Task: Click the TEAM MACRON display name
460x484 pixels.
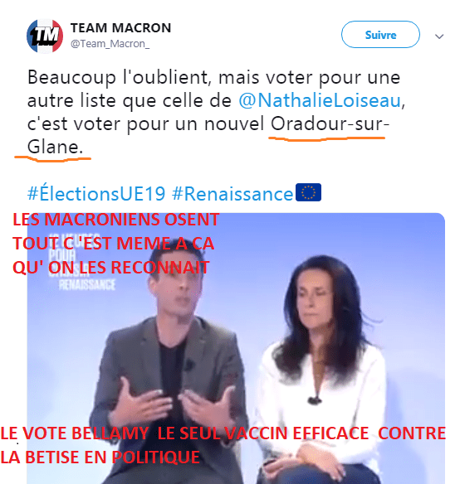Action: point(120,28)
